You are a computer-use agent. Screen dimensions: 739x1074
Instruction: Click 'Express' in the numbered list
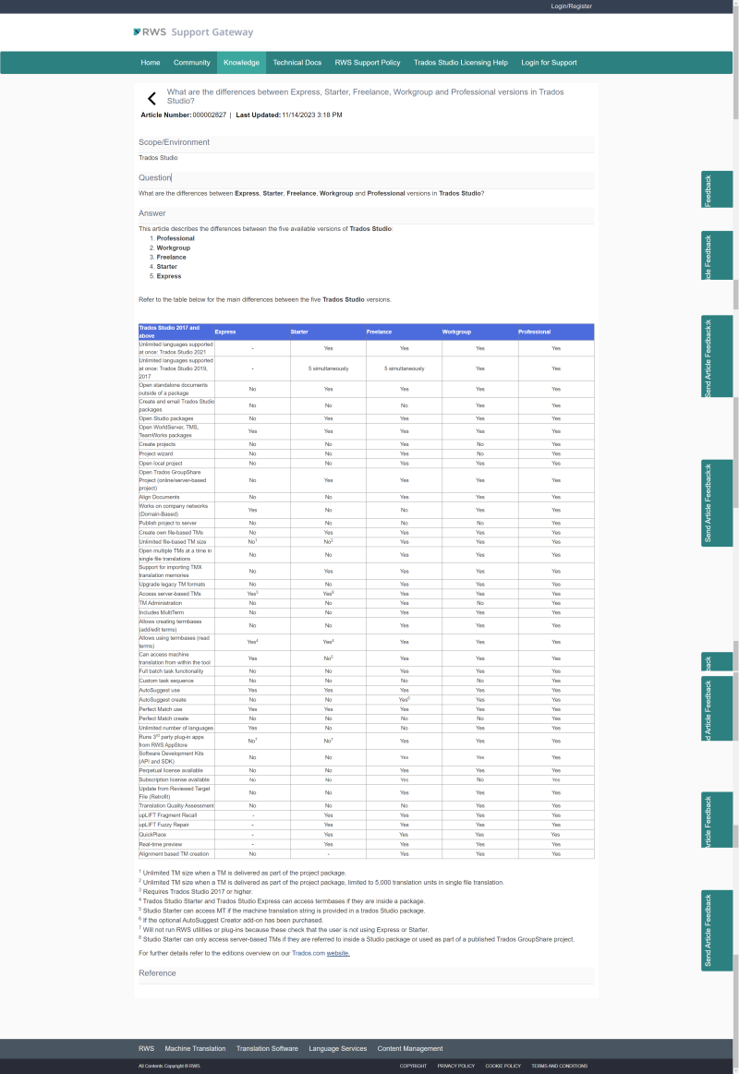point(168,276)
